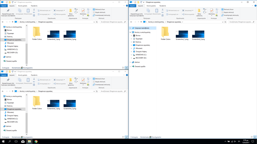Click New folder (Νέος φάκελος) in top-left window

(x=71, y=13)
